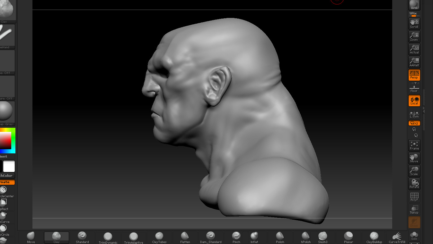Frame the mesh with Frame button
The image size is (433, 244).
[x=414, y=145]
